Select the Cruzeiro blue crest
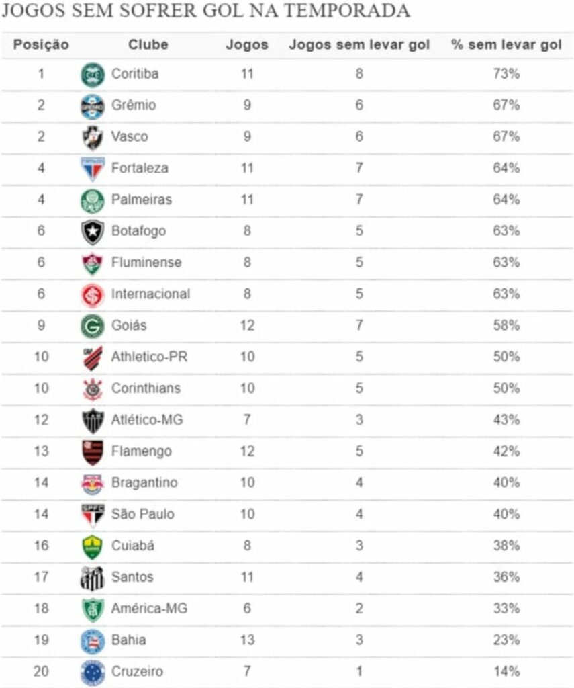The width and height of the screenshot is (574, 688). [93, 673]
